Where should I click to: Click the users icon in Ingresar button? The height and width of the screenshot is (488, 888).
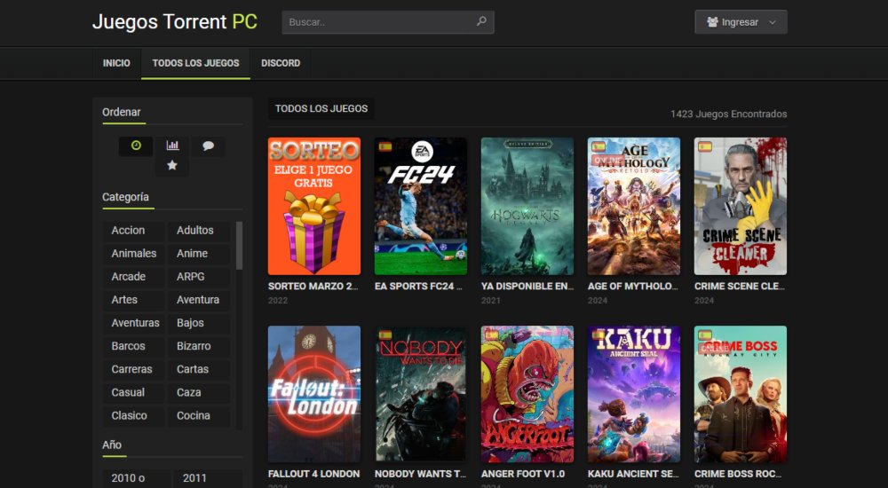(x=712, y=22)
